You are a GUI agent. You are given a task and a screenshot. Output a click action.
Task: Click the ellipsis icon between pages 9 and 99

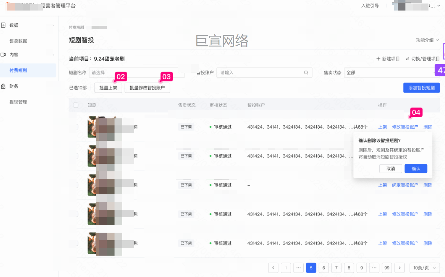374,268
